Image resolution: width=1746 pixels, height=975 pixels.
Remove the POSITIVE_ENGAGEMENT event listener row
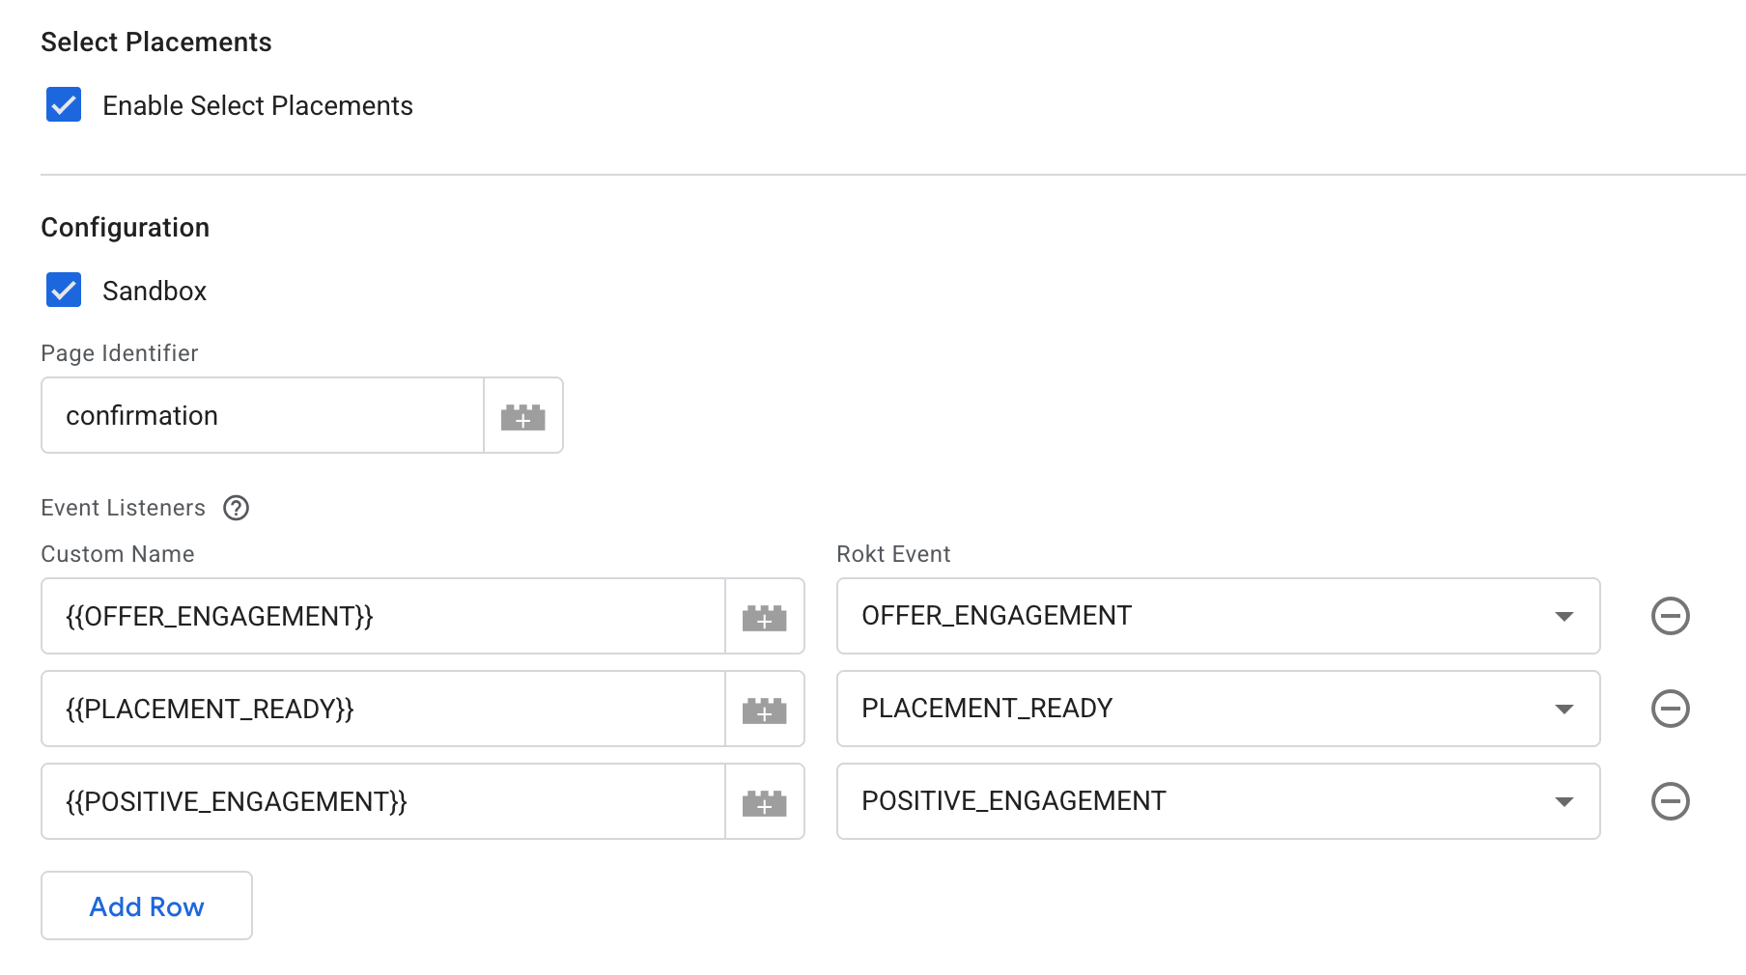1670,801
